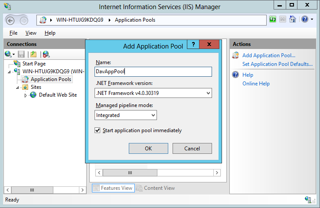Click the Connections pane scrollbar thumb

click(x=32, y=190)
